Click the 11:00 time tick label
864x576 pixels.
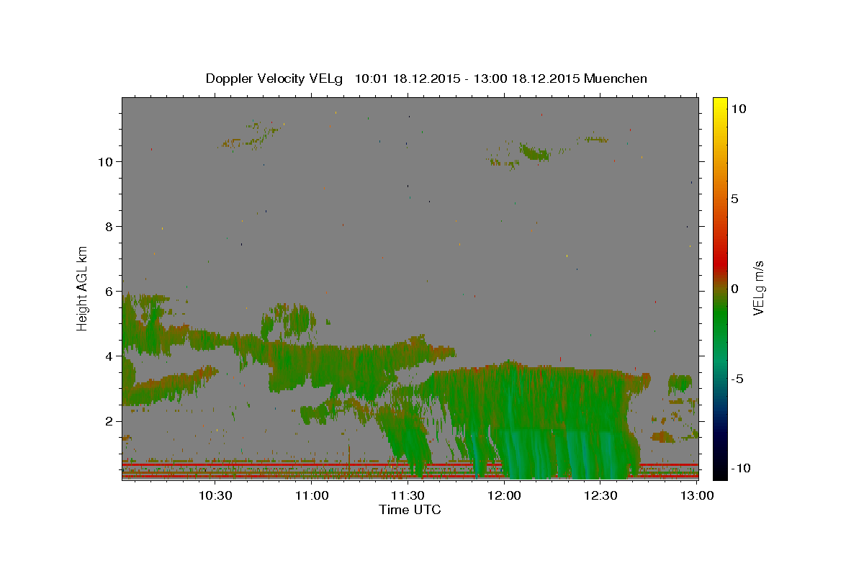tap(312, 496)
